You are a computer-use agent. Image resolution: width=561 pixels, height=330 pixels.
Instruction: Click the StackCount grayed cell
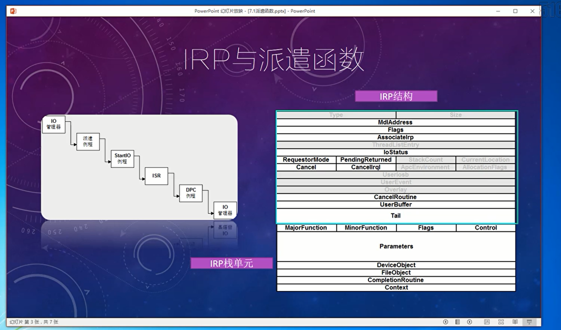pos(426,160)
